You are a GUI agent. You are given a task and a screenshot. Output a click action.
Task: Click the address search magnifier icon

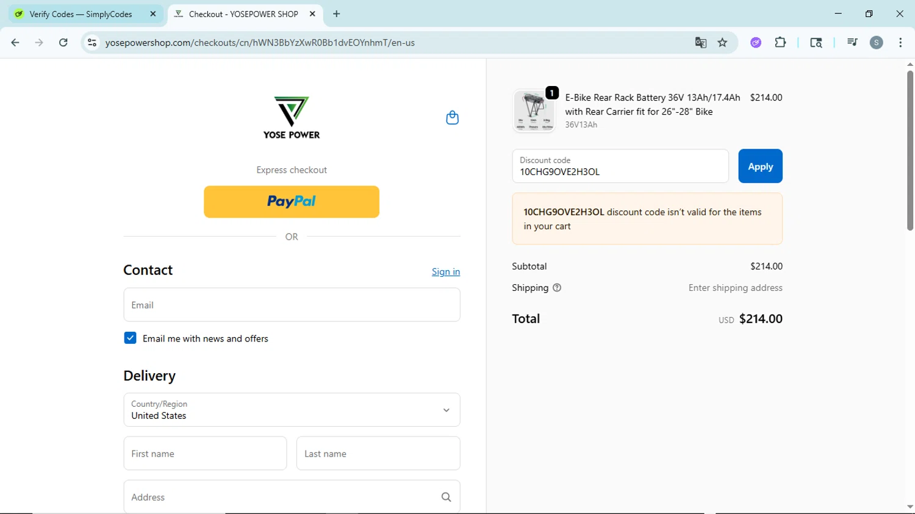(447, 497)
